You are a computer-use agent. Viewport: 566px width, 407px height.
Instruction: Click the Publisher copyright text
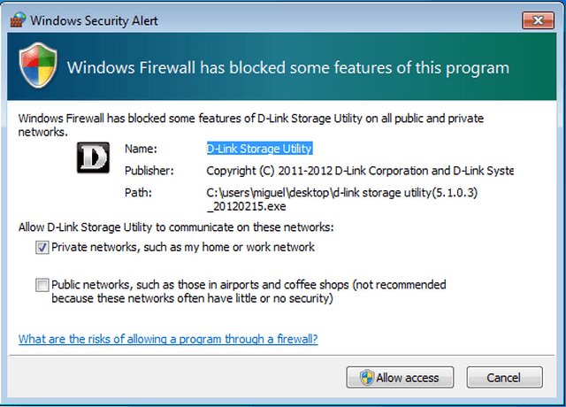pos(360,171)
